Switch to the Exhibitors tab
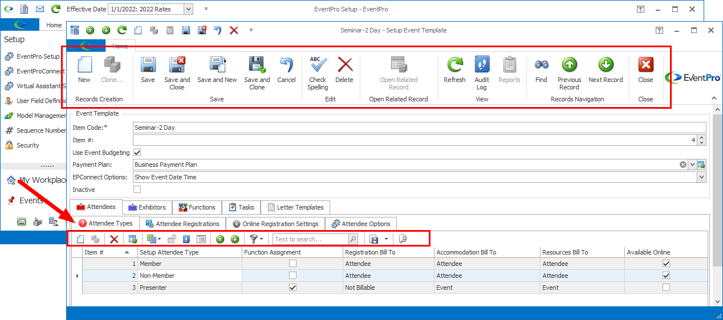The width and height of the screenshot is (723, 320). pyautogui.click(x=147, y=207)
